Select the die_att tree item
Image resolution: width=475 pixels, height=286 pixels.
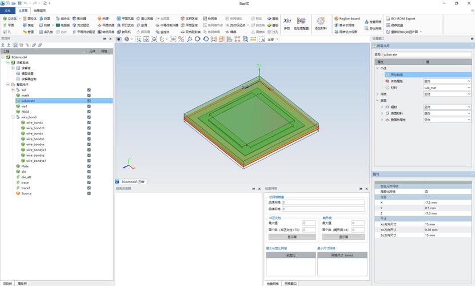[x=26, y=177]
